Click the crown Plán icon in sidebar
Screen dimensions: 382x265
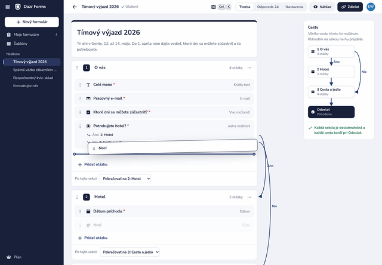tap(9, 257)
